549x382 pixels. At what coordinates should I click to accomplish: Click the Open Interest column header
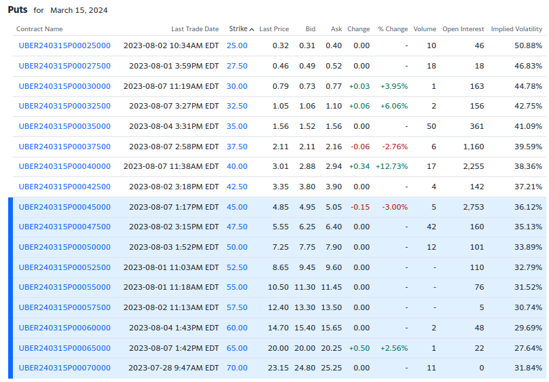click(x=463, y=29)
